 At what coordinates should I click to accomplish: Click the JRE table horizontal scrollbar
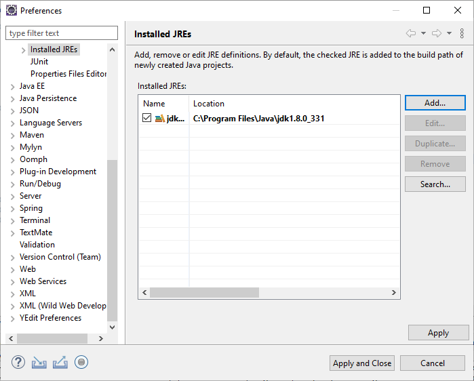(x=204, y=293)
